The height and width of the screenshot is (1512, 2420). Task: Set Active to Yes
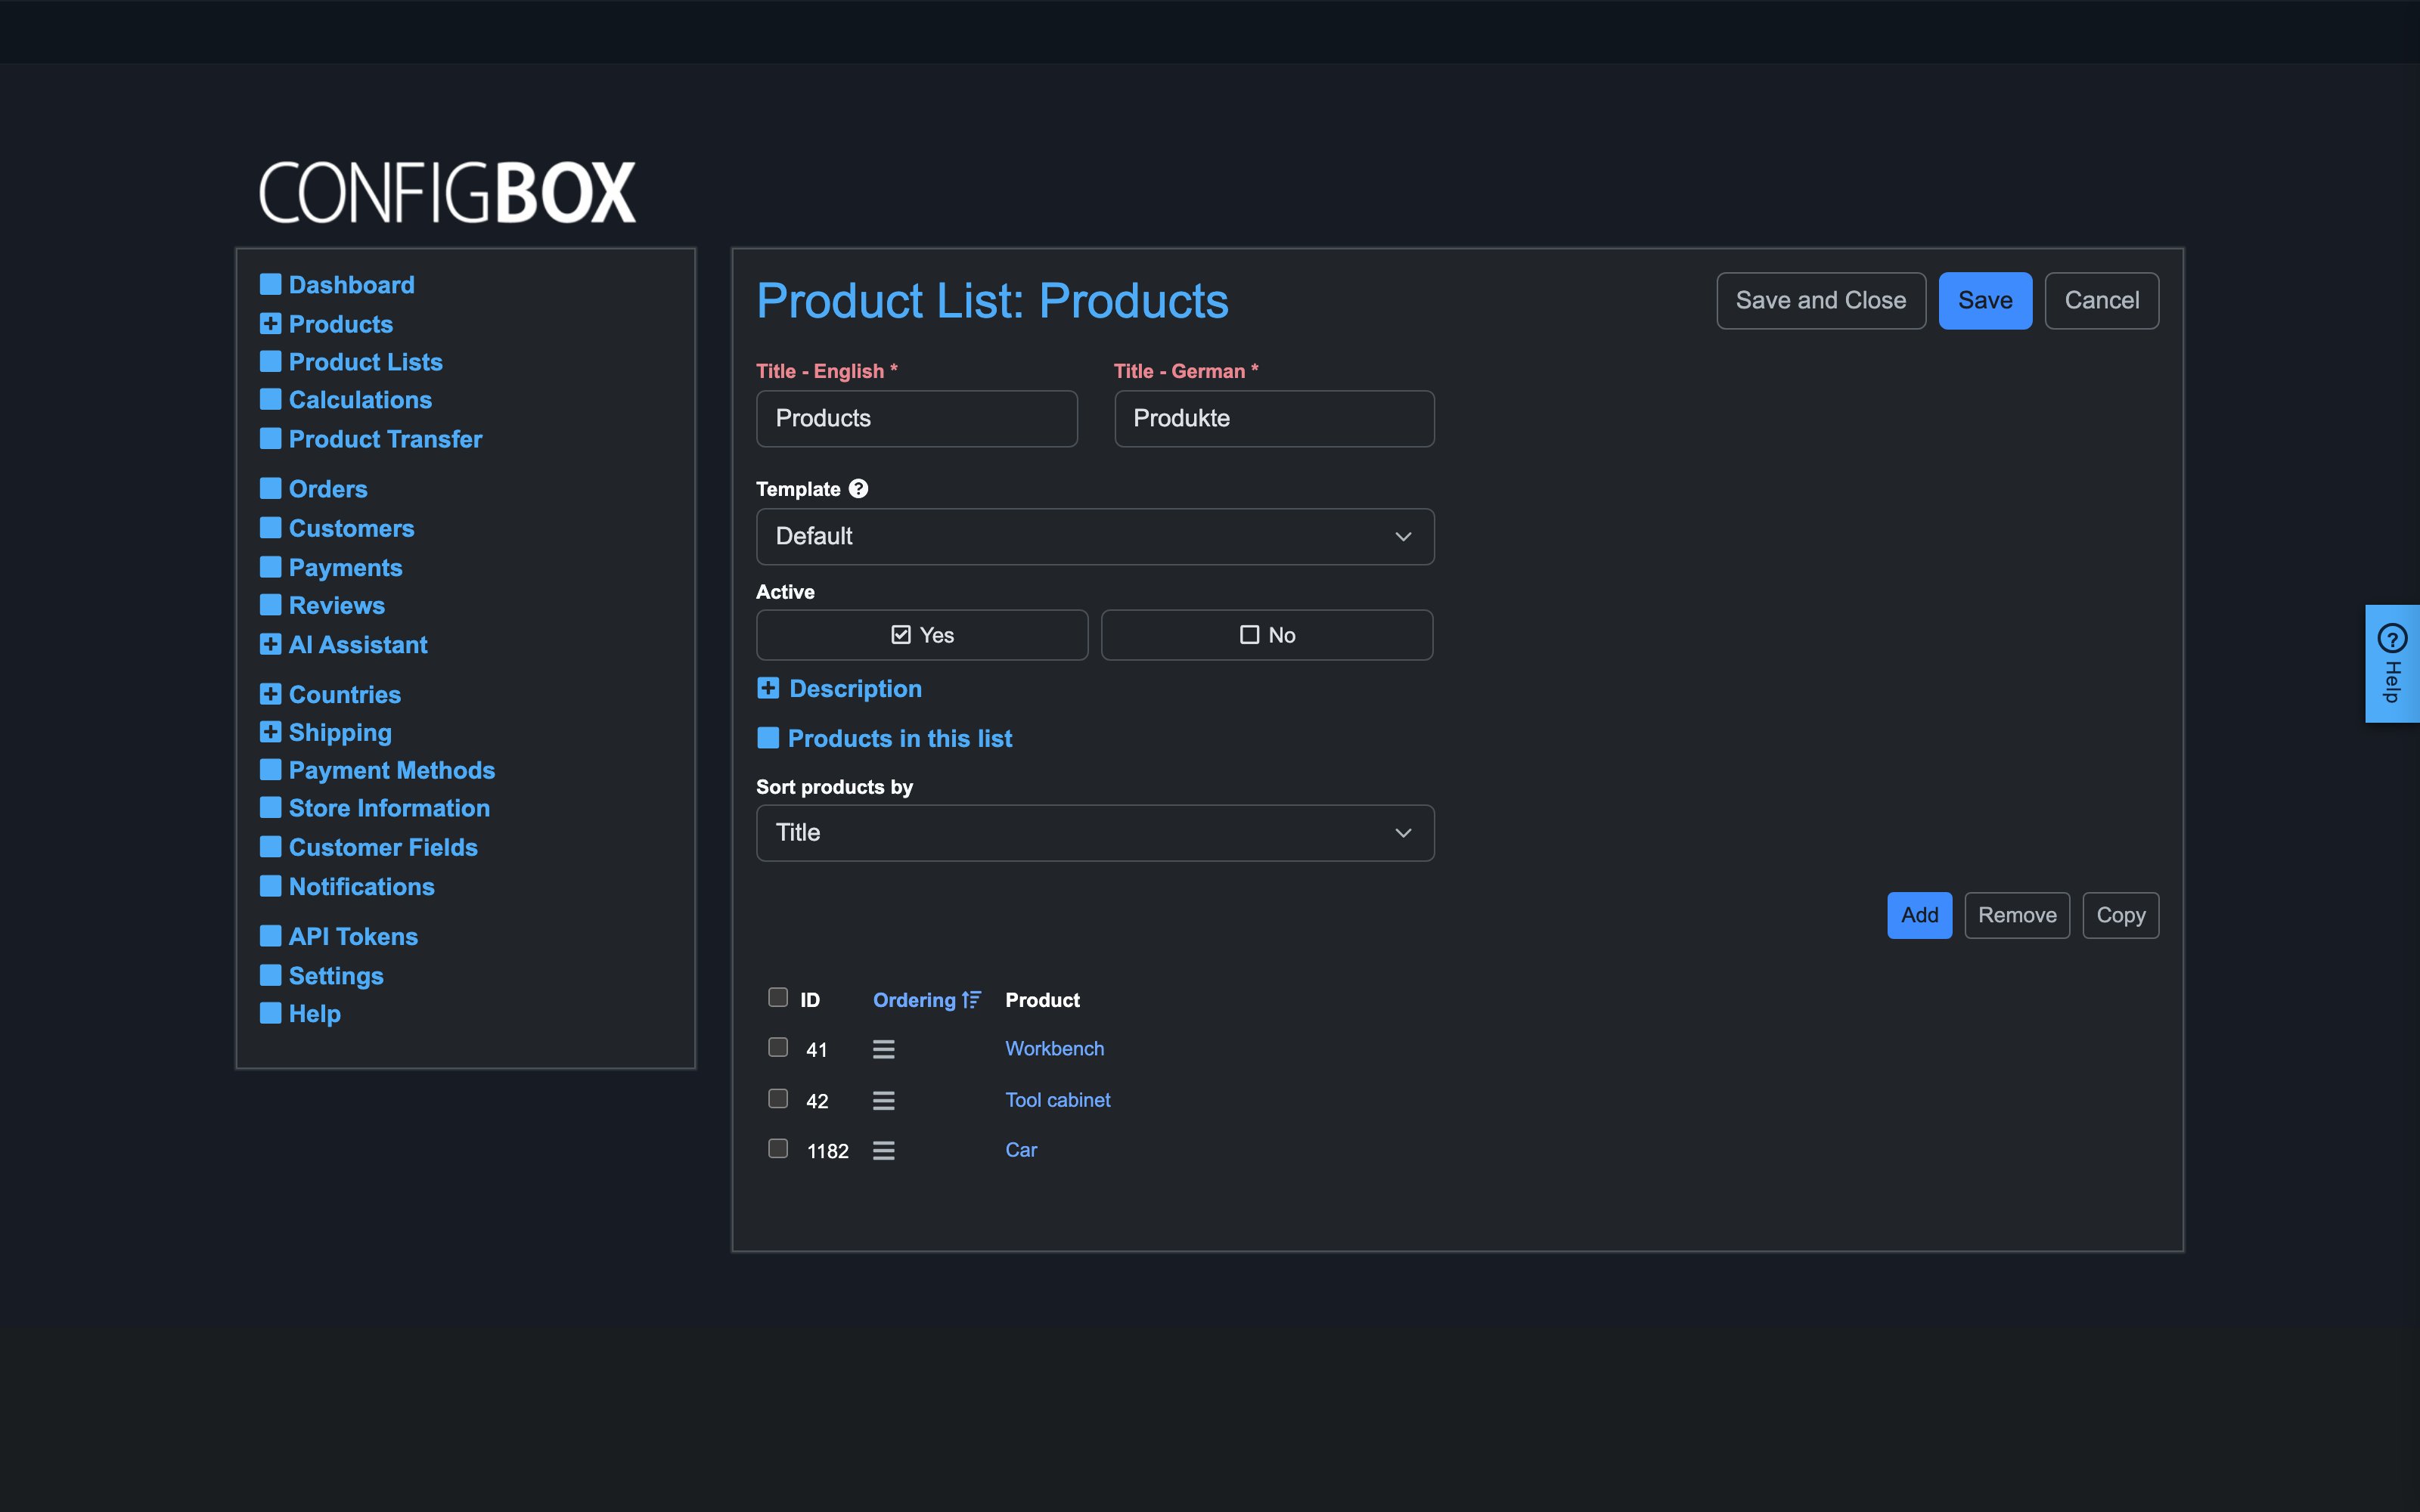tap(922, 635)
